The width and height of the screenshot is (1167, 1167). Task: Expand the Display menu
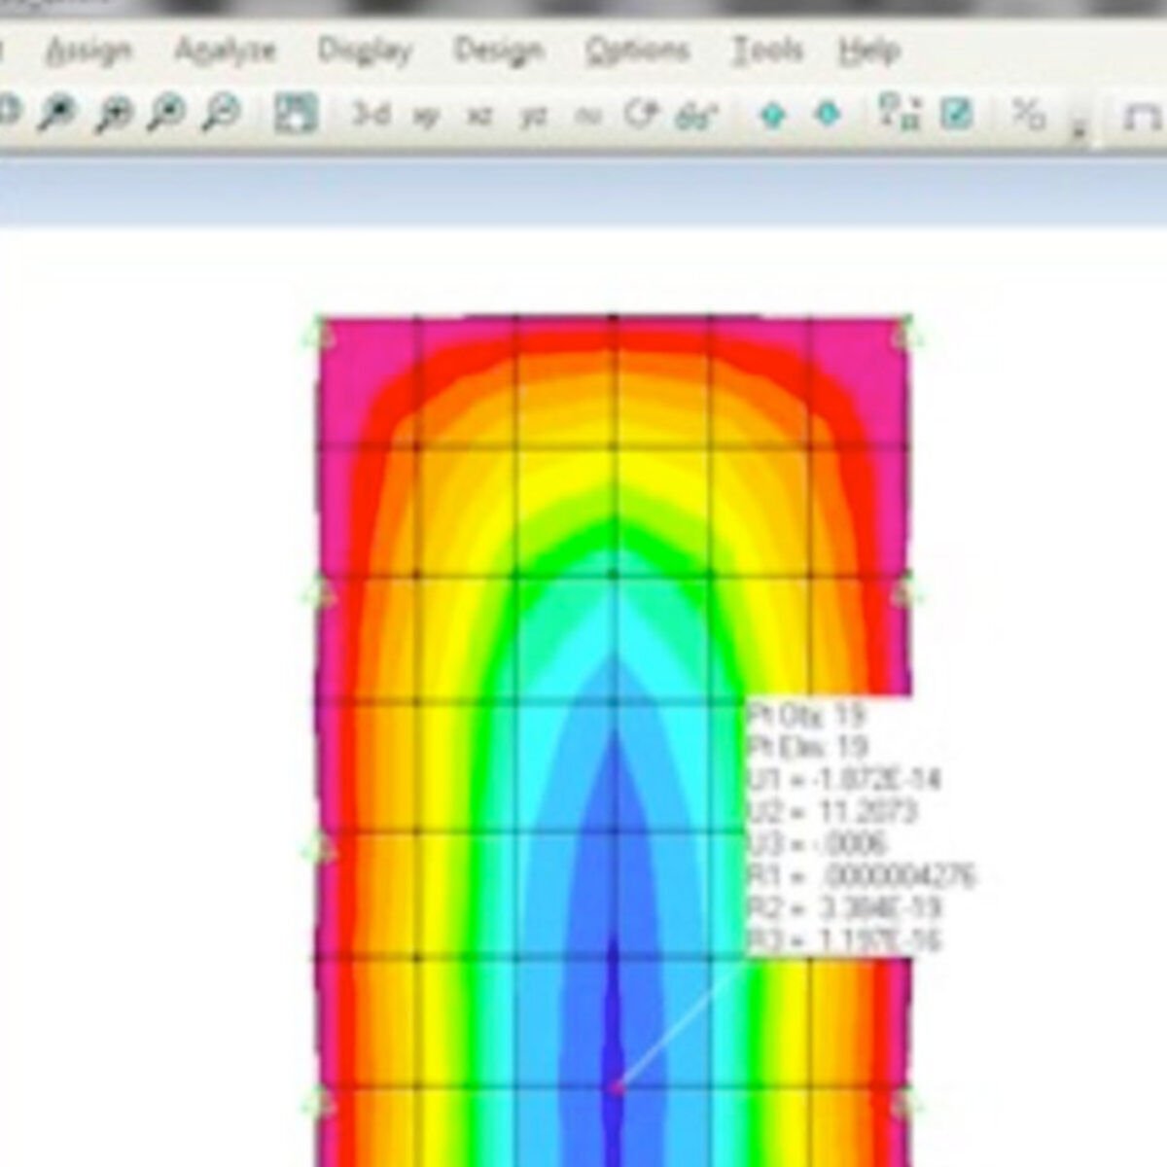tap(365, 50)
